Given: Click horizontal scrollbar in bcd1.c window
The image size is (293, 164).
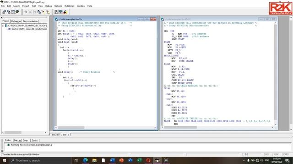Looking at the screenshot, I should click(x=105, y=128).
